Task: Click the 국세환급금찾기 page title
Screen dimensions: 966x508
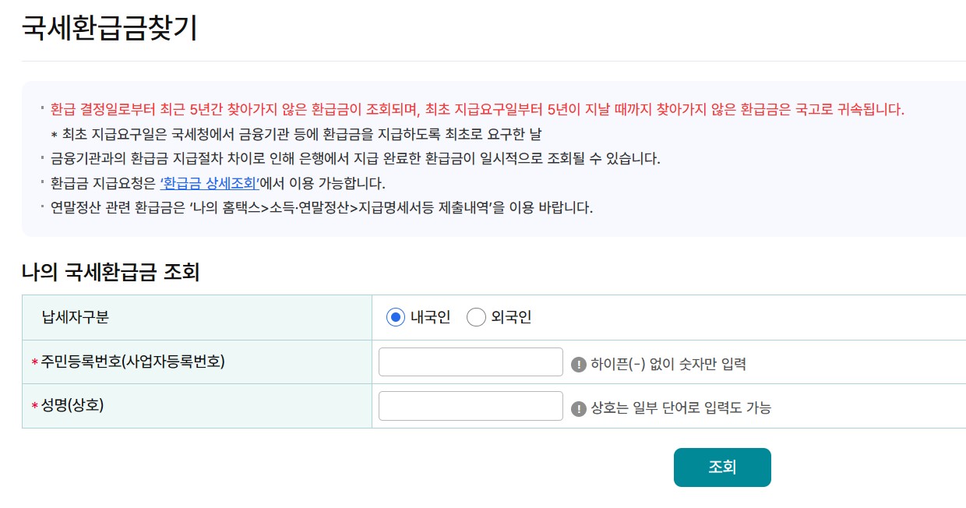Action: (x=110, y=27)
